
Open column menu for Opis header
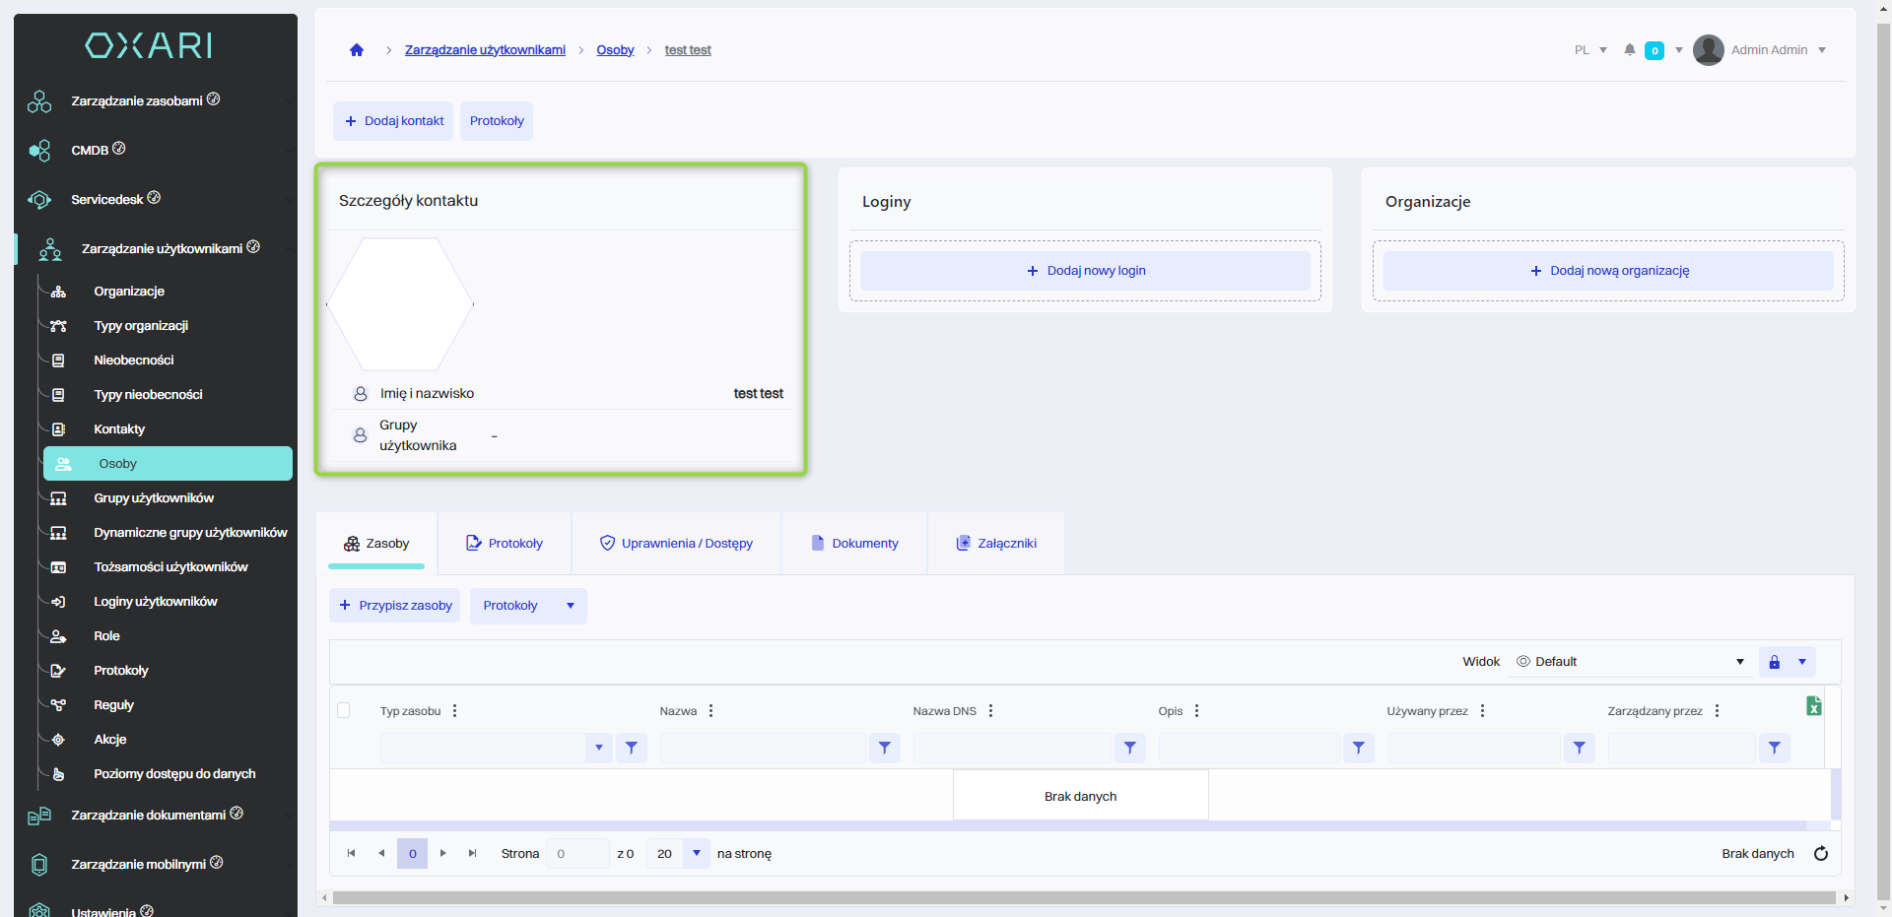1197,711
